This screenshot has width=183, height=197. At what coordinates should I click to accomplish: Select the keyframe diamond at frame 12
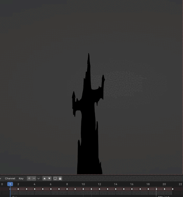[99, 189]
